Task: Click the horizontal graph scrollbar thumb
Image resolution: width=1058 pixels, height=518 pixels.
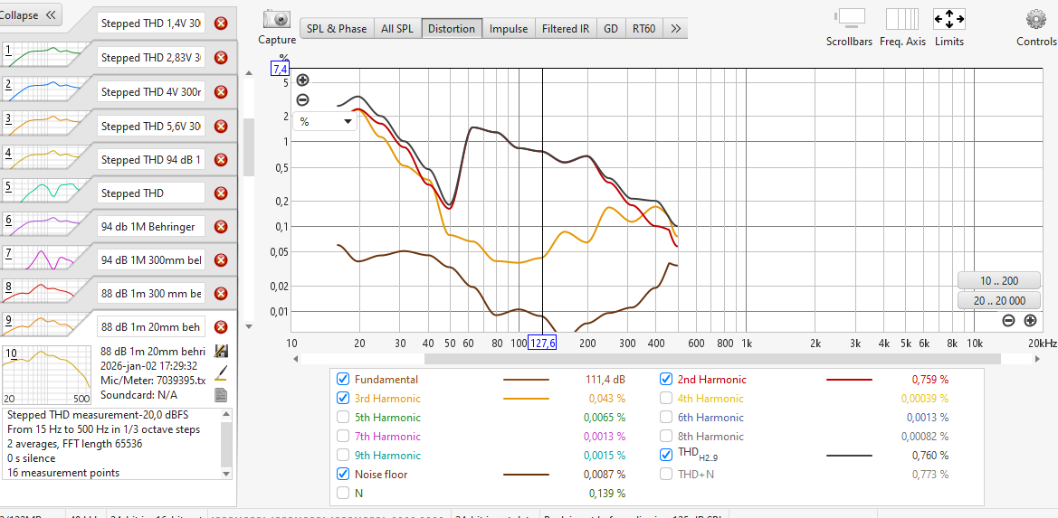Action: point(712,359)
